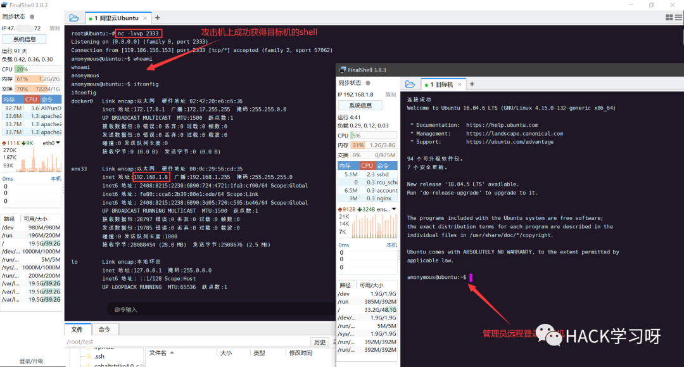The image size is (684, 367).
Task: Click 本机 link in 目标机 window sidebar
Action: tap(392, 245)
